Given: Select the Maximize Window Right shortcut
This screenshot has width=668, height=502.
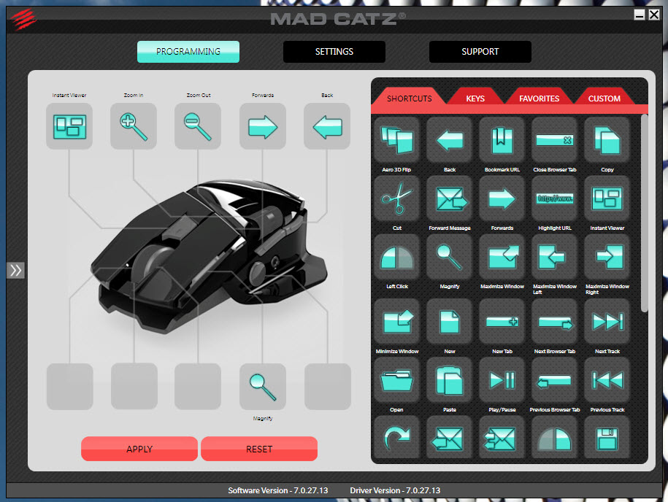Looking at the screenshot, I should [x=607, y=257].
